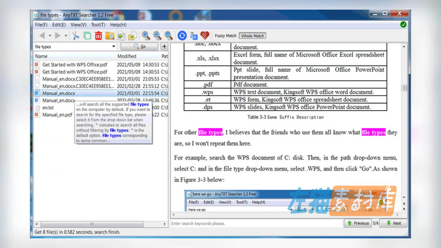Open the Tool(T) menu

[98, 25]
